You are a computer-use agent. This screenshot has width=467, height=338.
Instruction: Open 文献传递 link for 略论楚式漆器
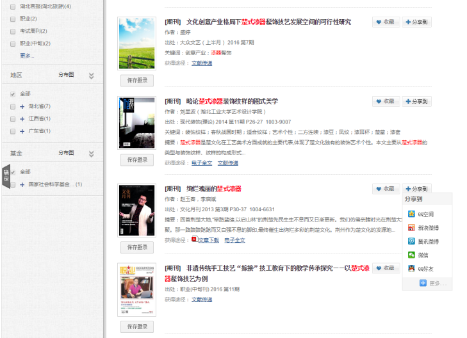pyautogui.click(x=228, y=163)
